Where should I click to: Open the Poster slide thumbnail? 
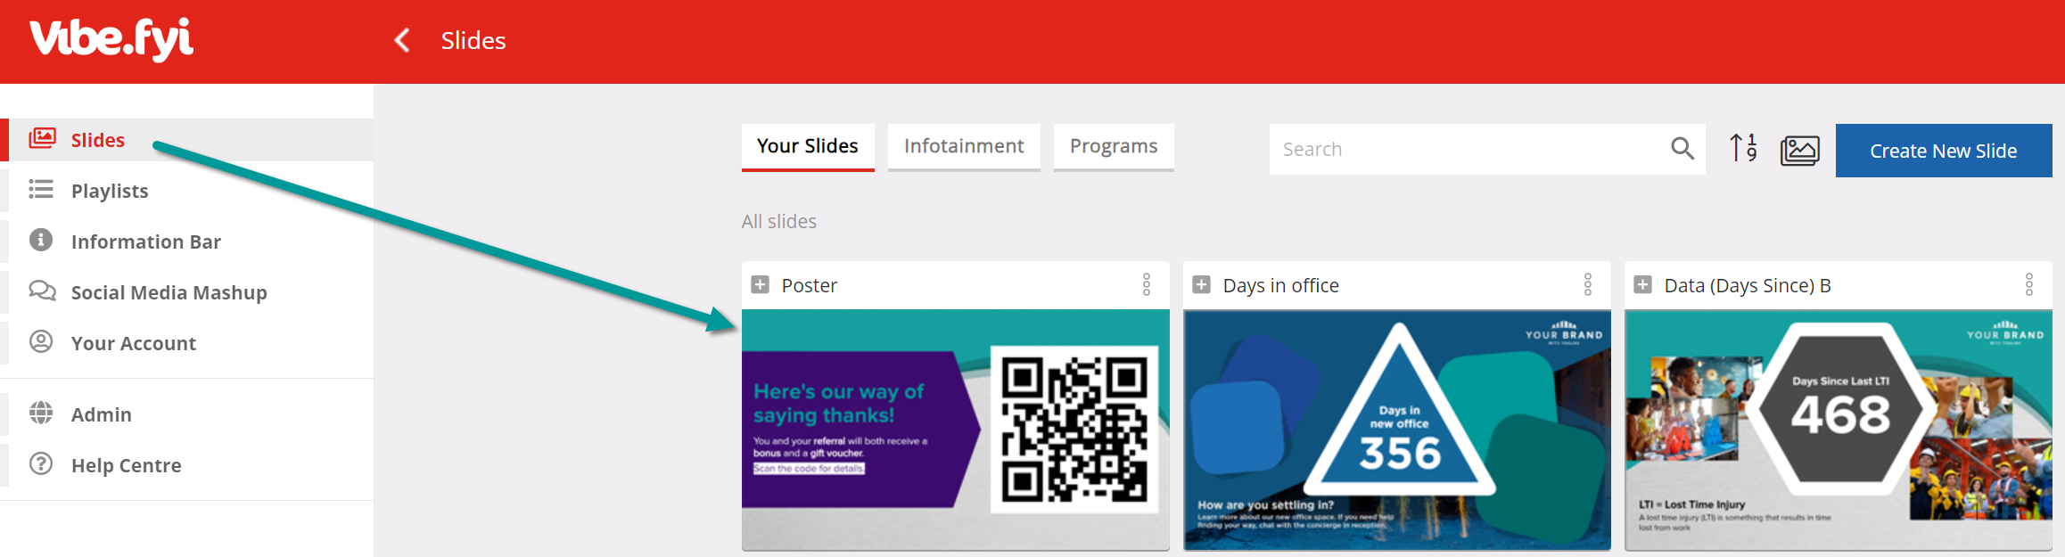956,430
